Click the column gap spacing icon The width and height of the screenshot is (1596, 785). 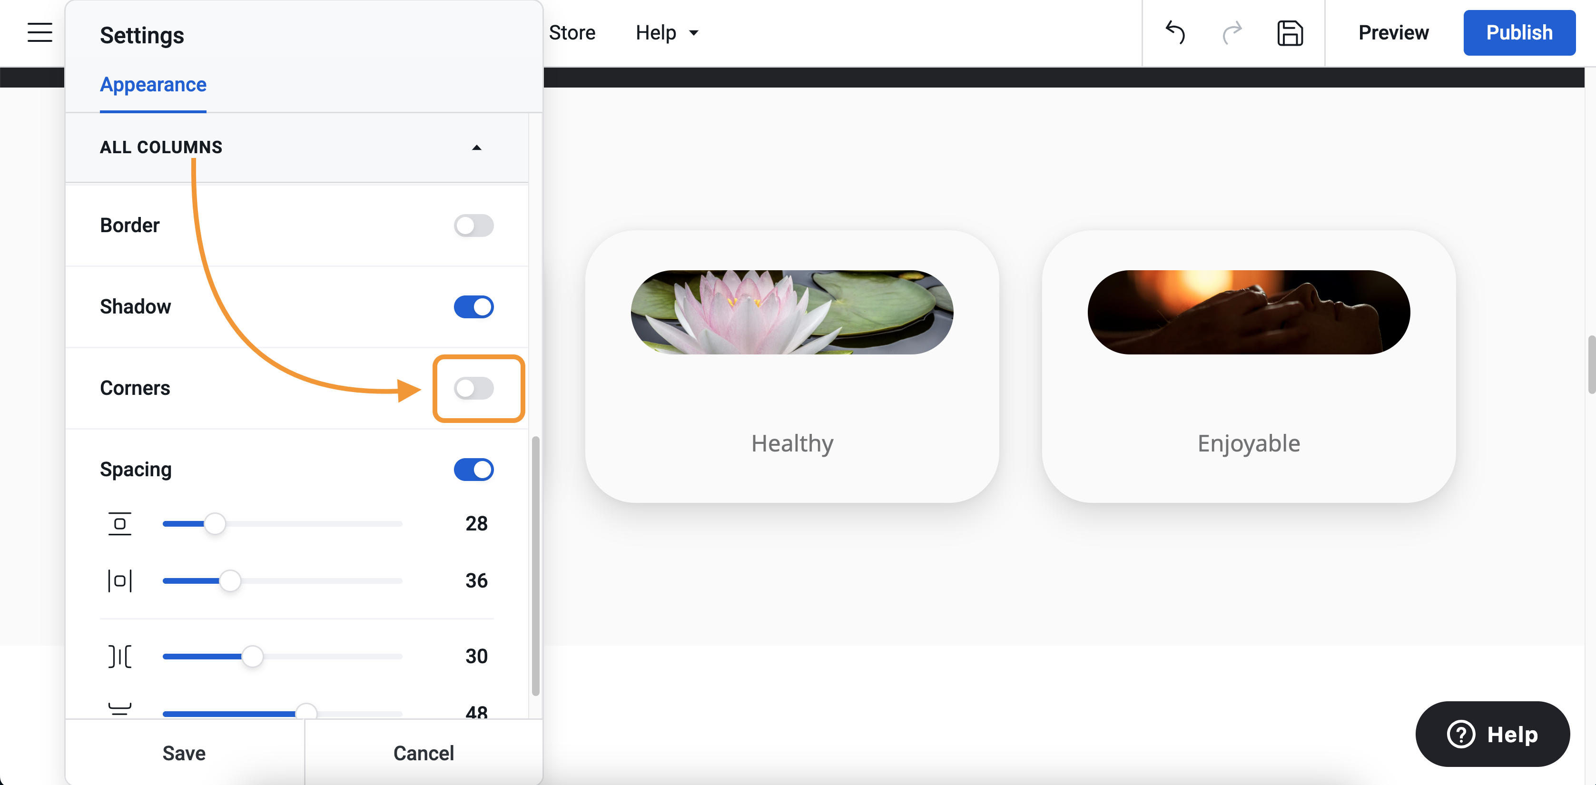pyautogui.click(x=119, y=656)
